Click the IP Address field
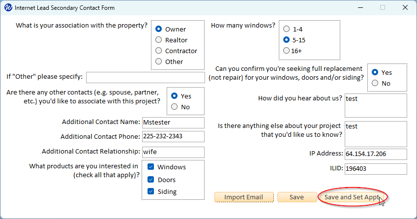This screenshot has width=417, height=219. click(376, 154)
